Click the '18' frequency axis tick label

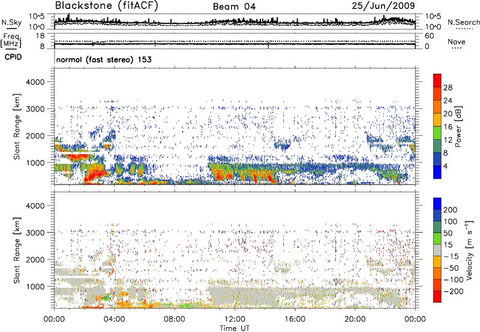tap(40, 36)
